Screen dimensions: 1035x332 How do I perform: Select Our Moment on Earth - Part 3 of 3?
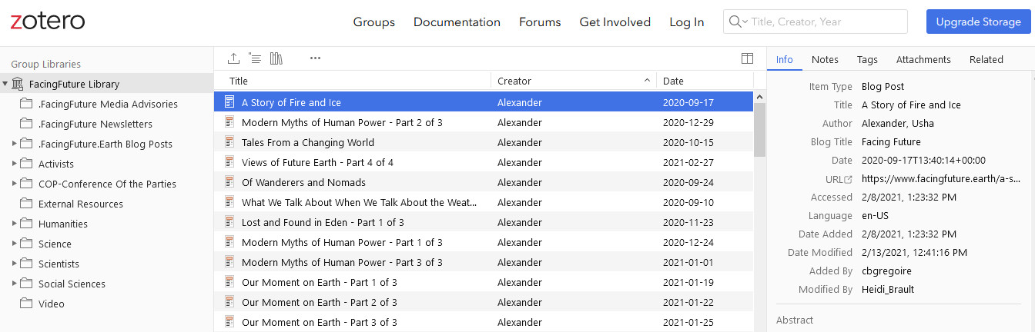tap(484, 322)
